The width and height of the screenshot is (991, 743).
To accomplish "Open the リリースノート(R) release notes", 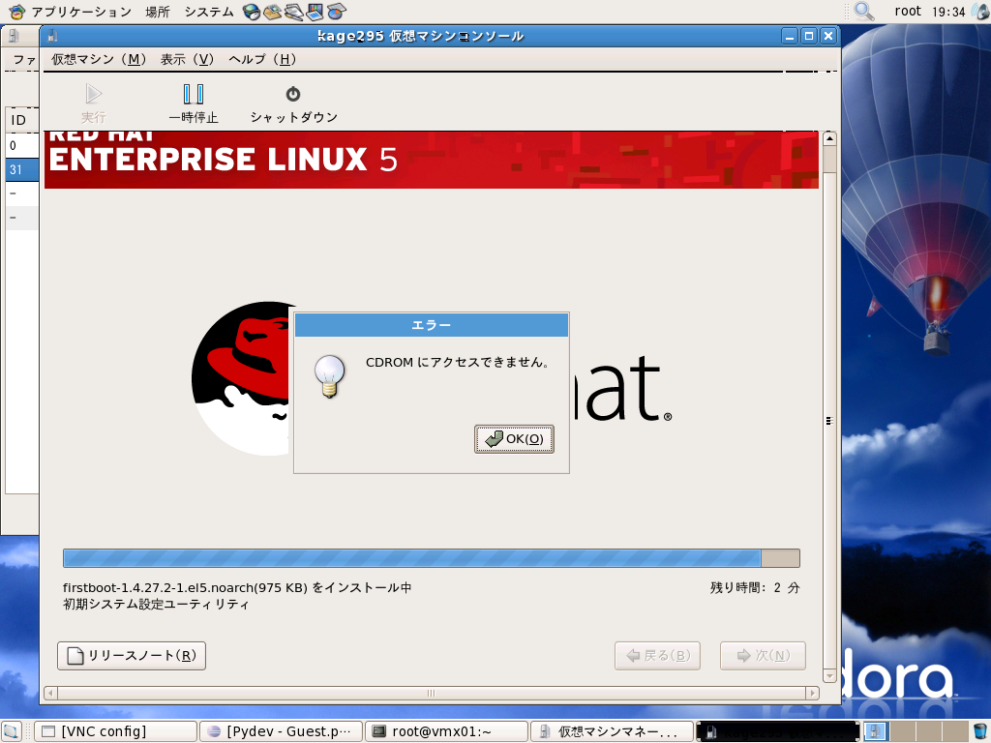I will coord(132,656).
